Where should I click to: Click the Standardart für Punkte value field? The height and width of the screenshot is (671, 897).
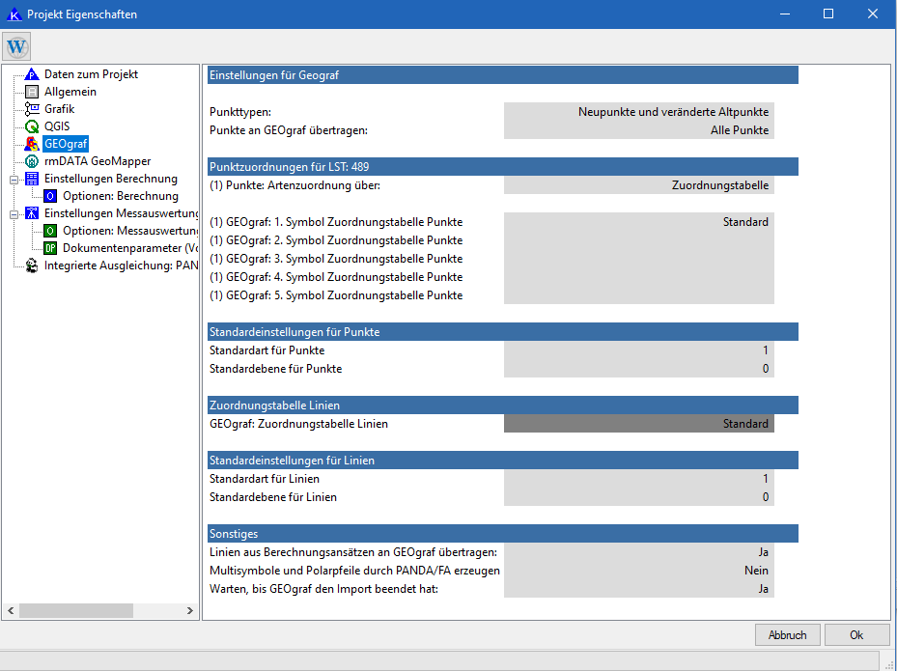(638, 350)
